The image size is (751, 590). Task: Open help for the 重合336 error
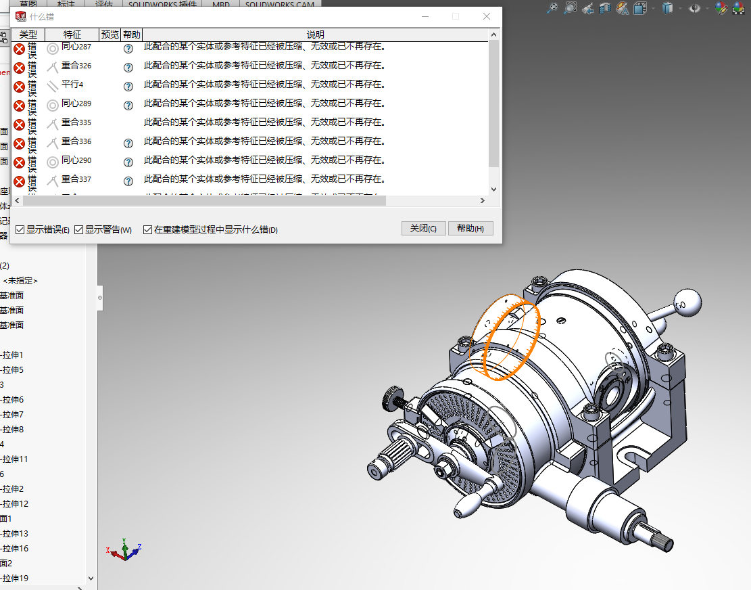point(128,143)
